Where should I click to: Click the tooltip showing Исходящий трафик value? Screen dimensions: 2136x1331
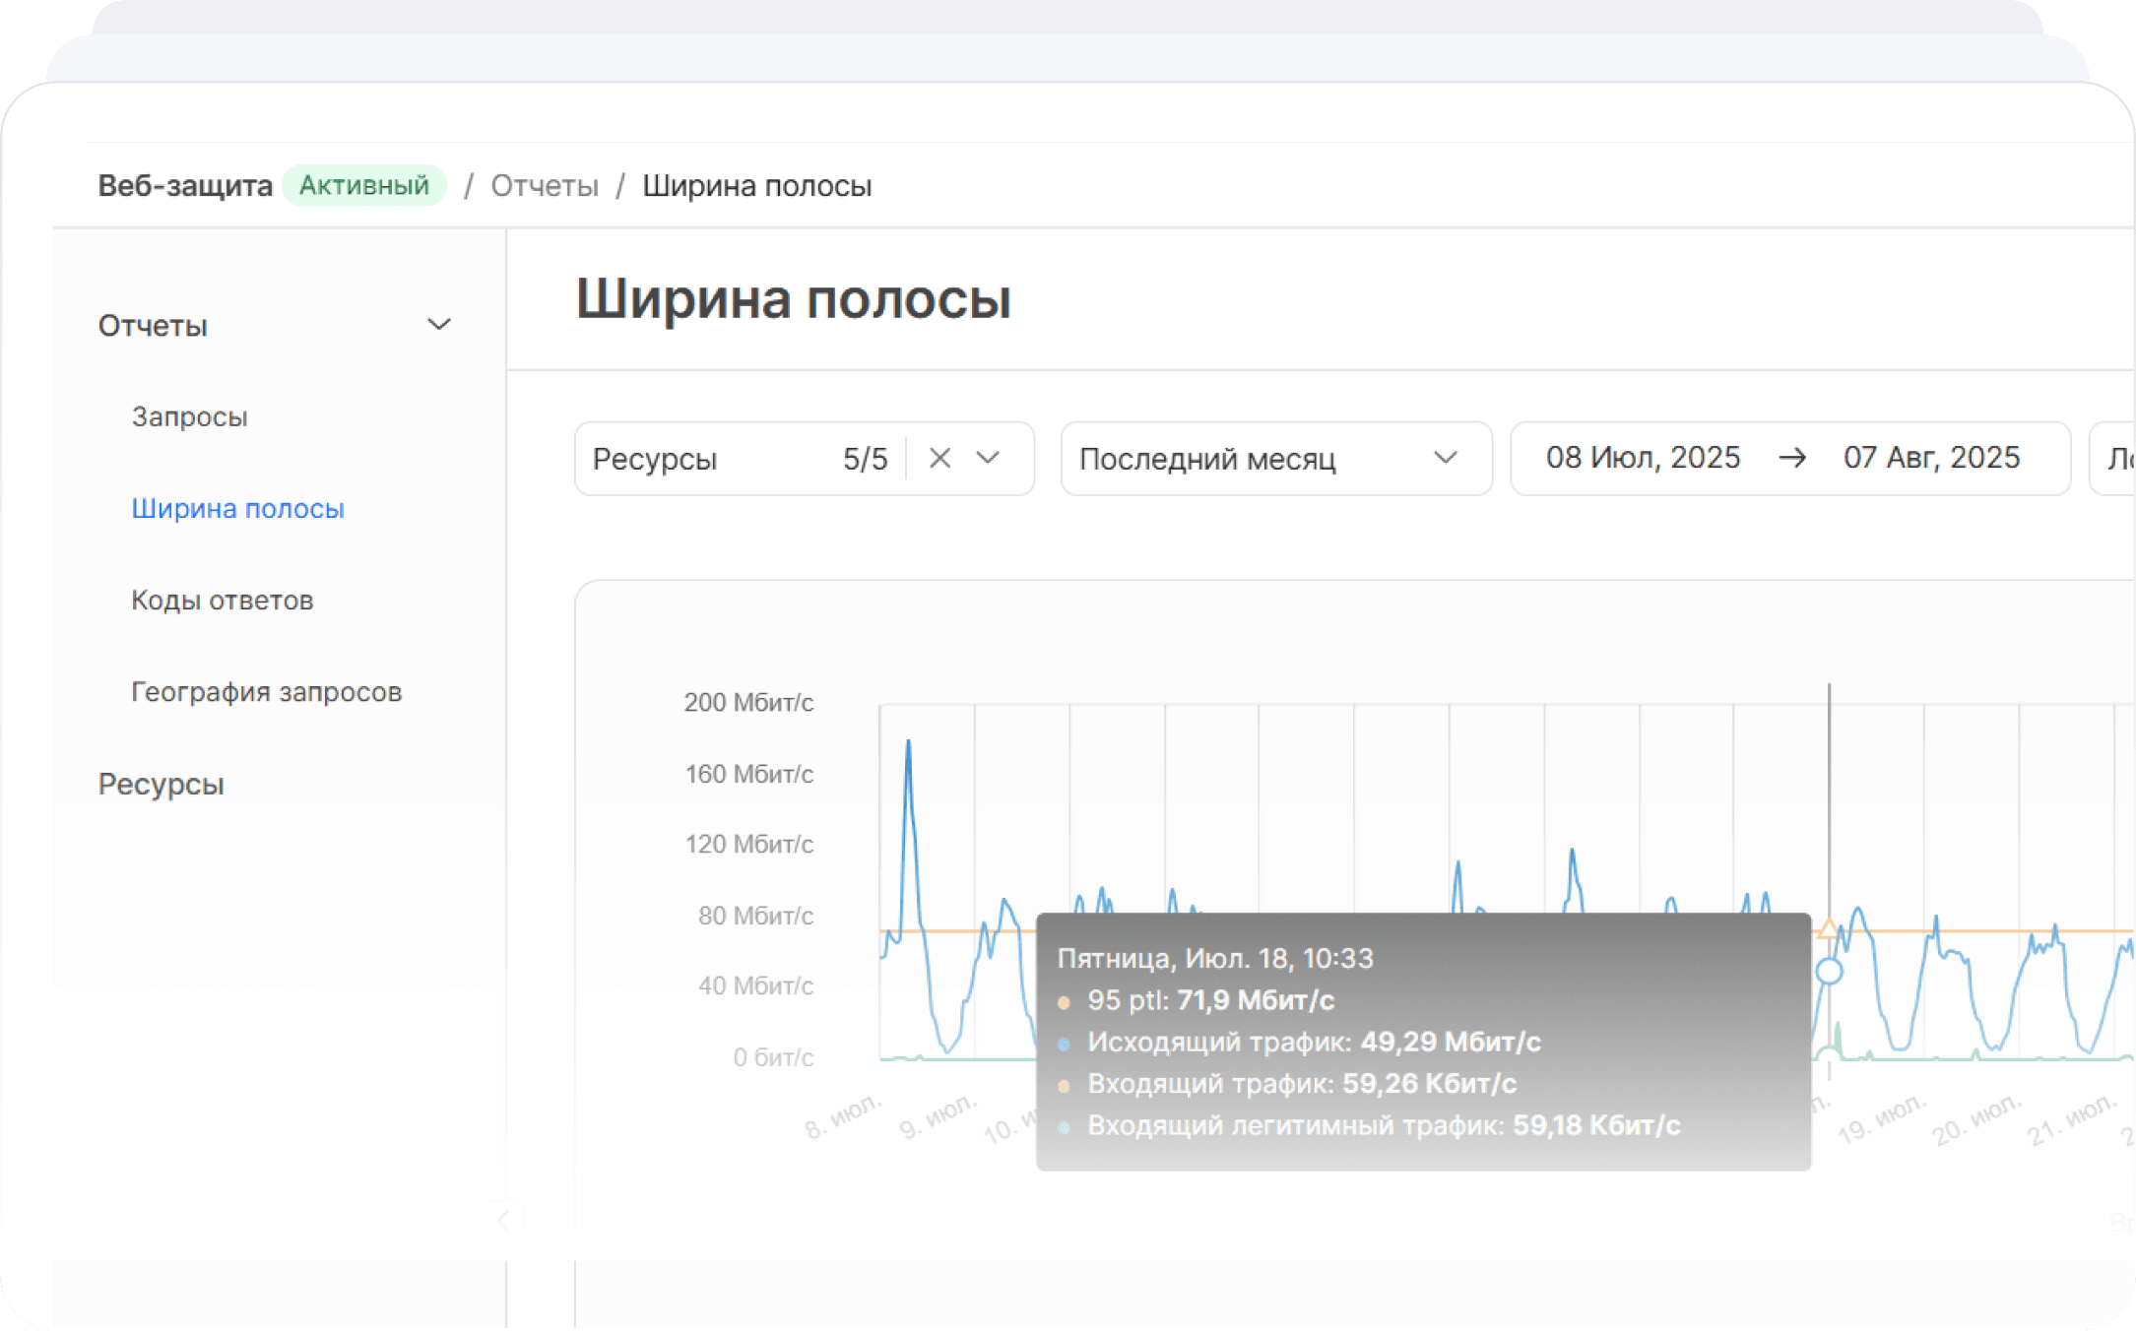tap(1315, 1042)
